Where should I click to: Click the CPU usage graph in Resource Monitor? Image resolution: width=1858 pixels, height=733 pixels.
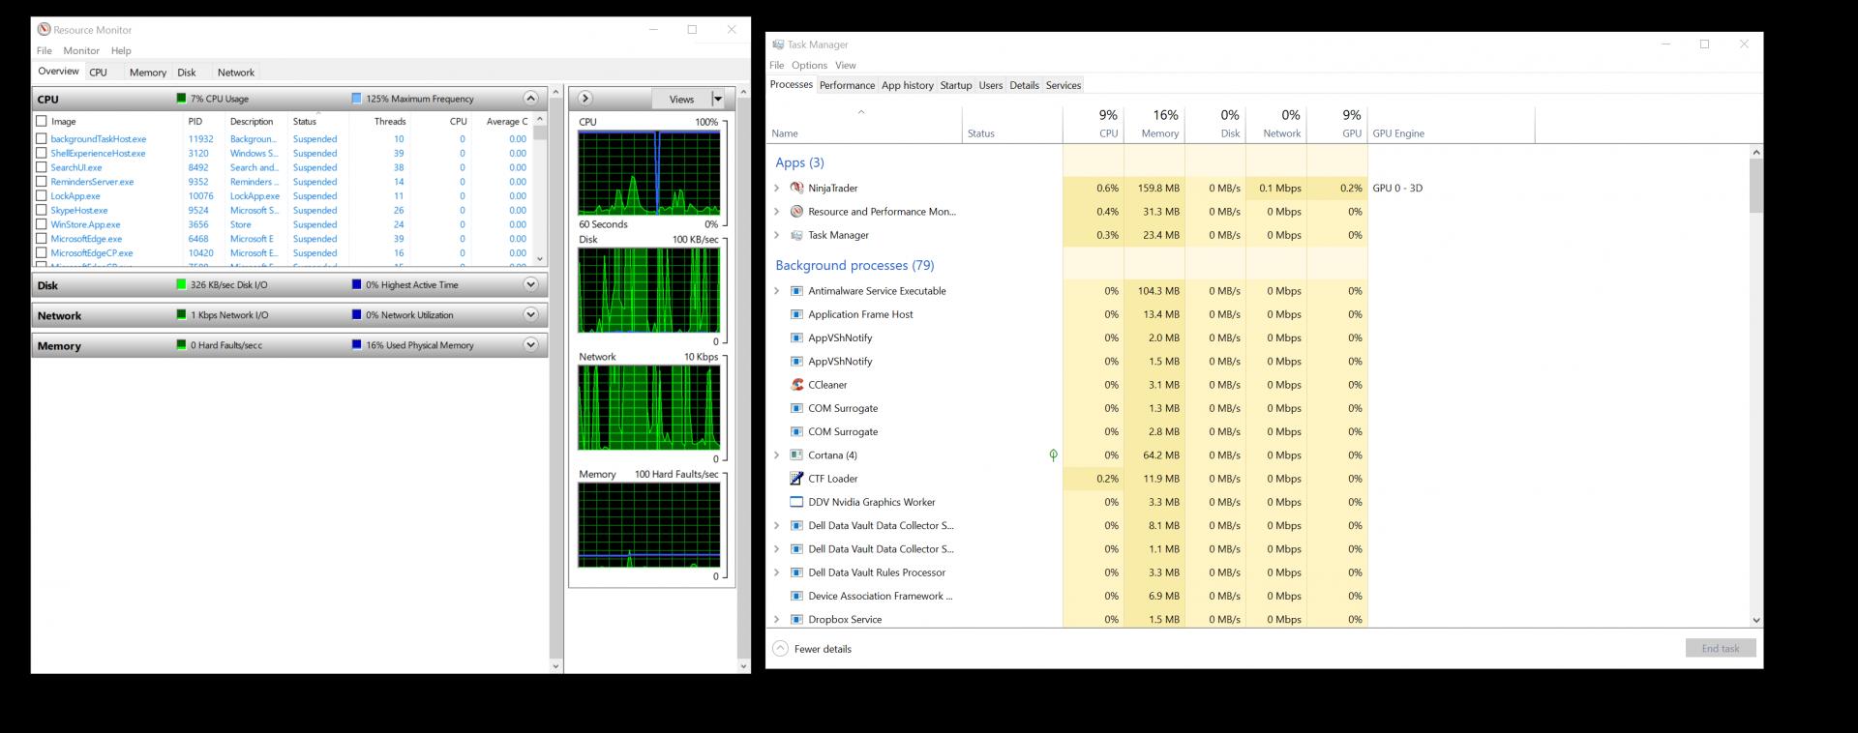(648, 172)
